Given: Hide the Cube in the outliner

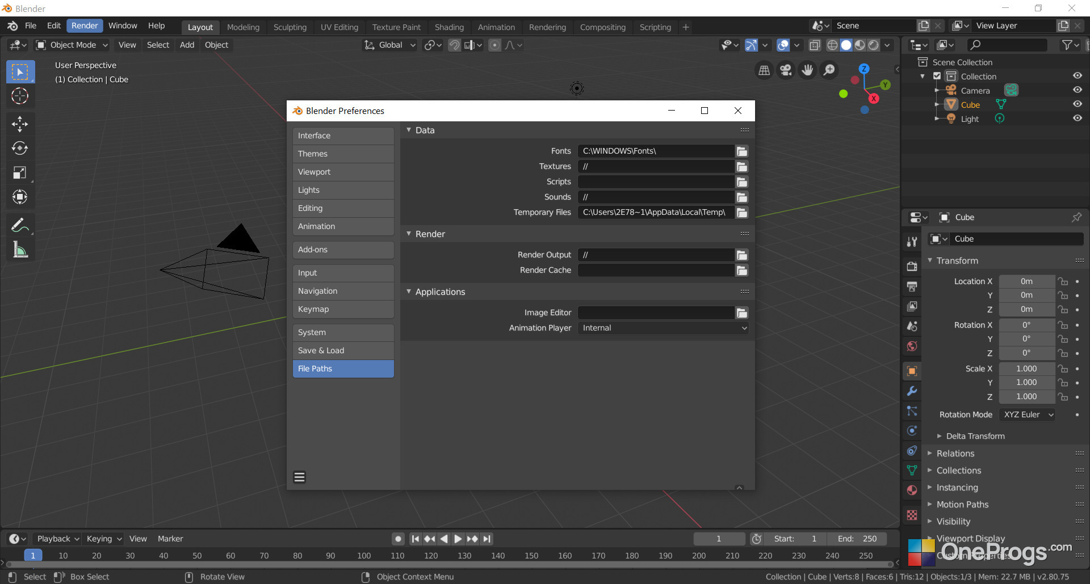Looking at the screenshot, I should [1077, 104].
